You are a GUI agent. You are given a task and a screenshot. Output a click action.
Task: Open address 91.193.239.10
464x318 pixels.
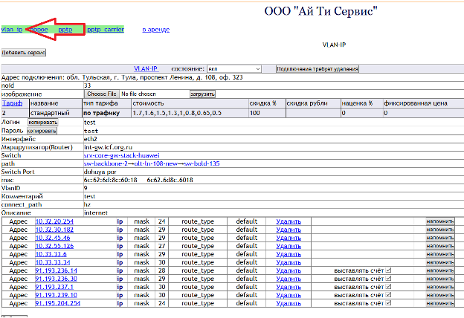57,295
